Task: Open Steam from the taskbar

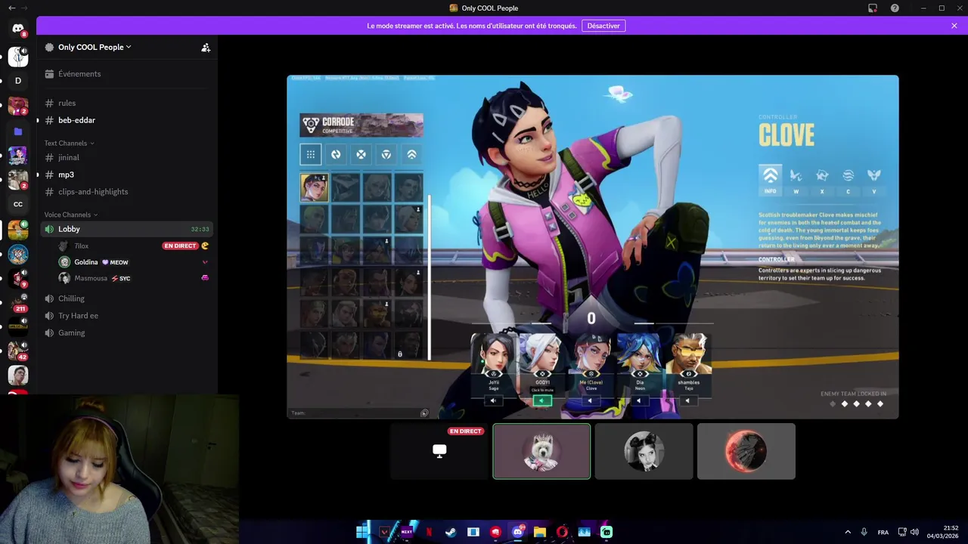Action: 451,532
